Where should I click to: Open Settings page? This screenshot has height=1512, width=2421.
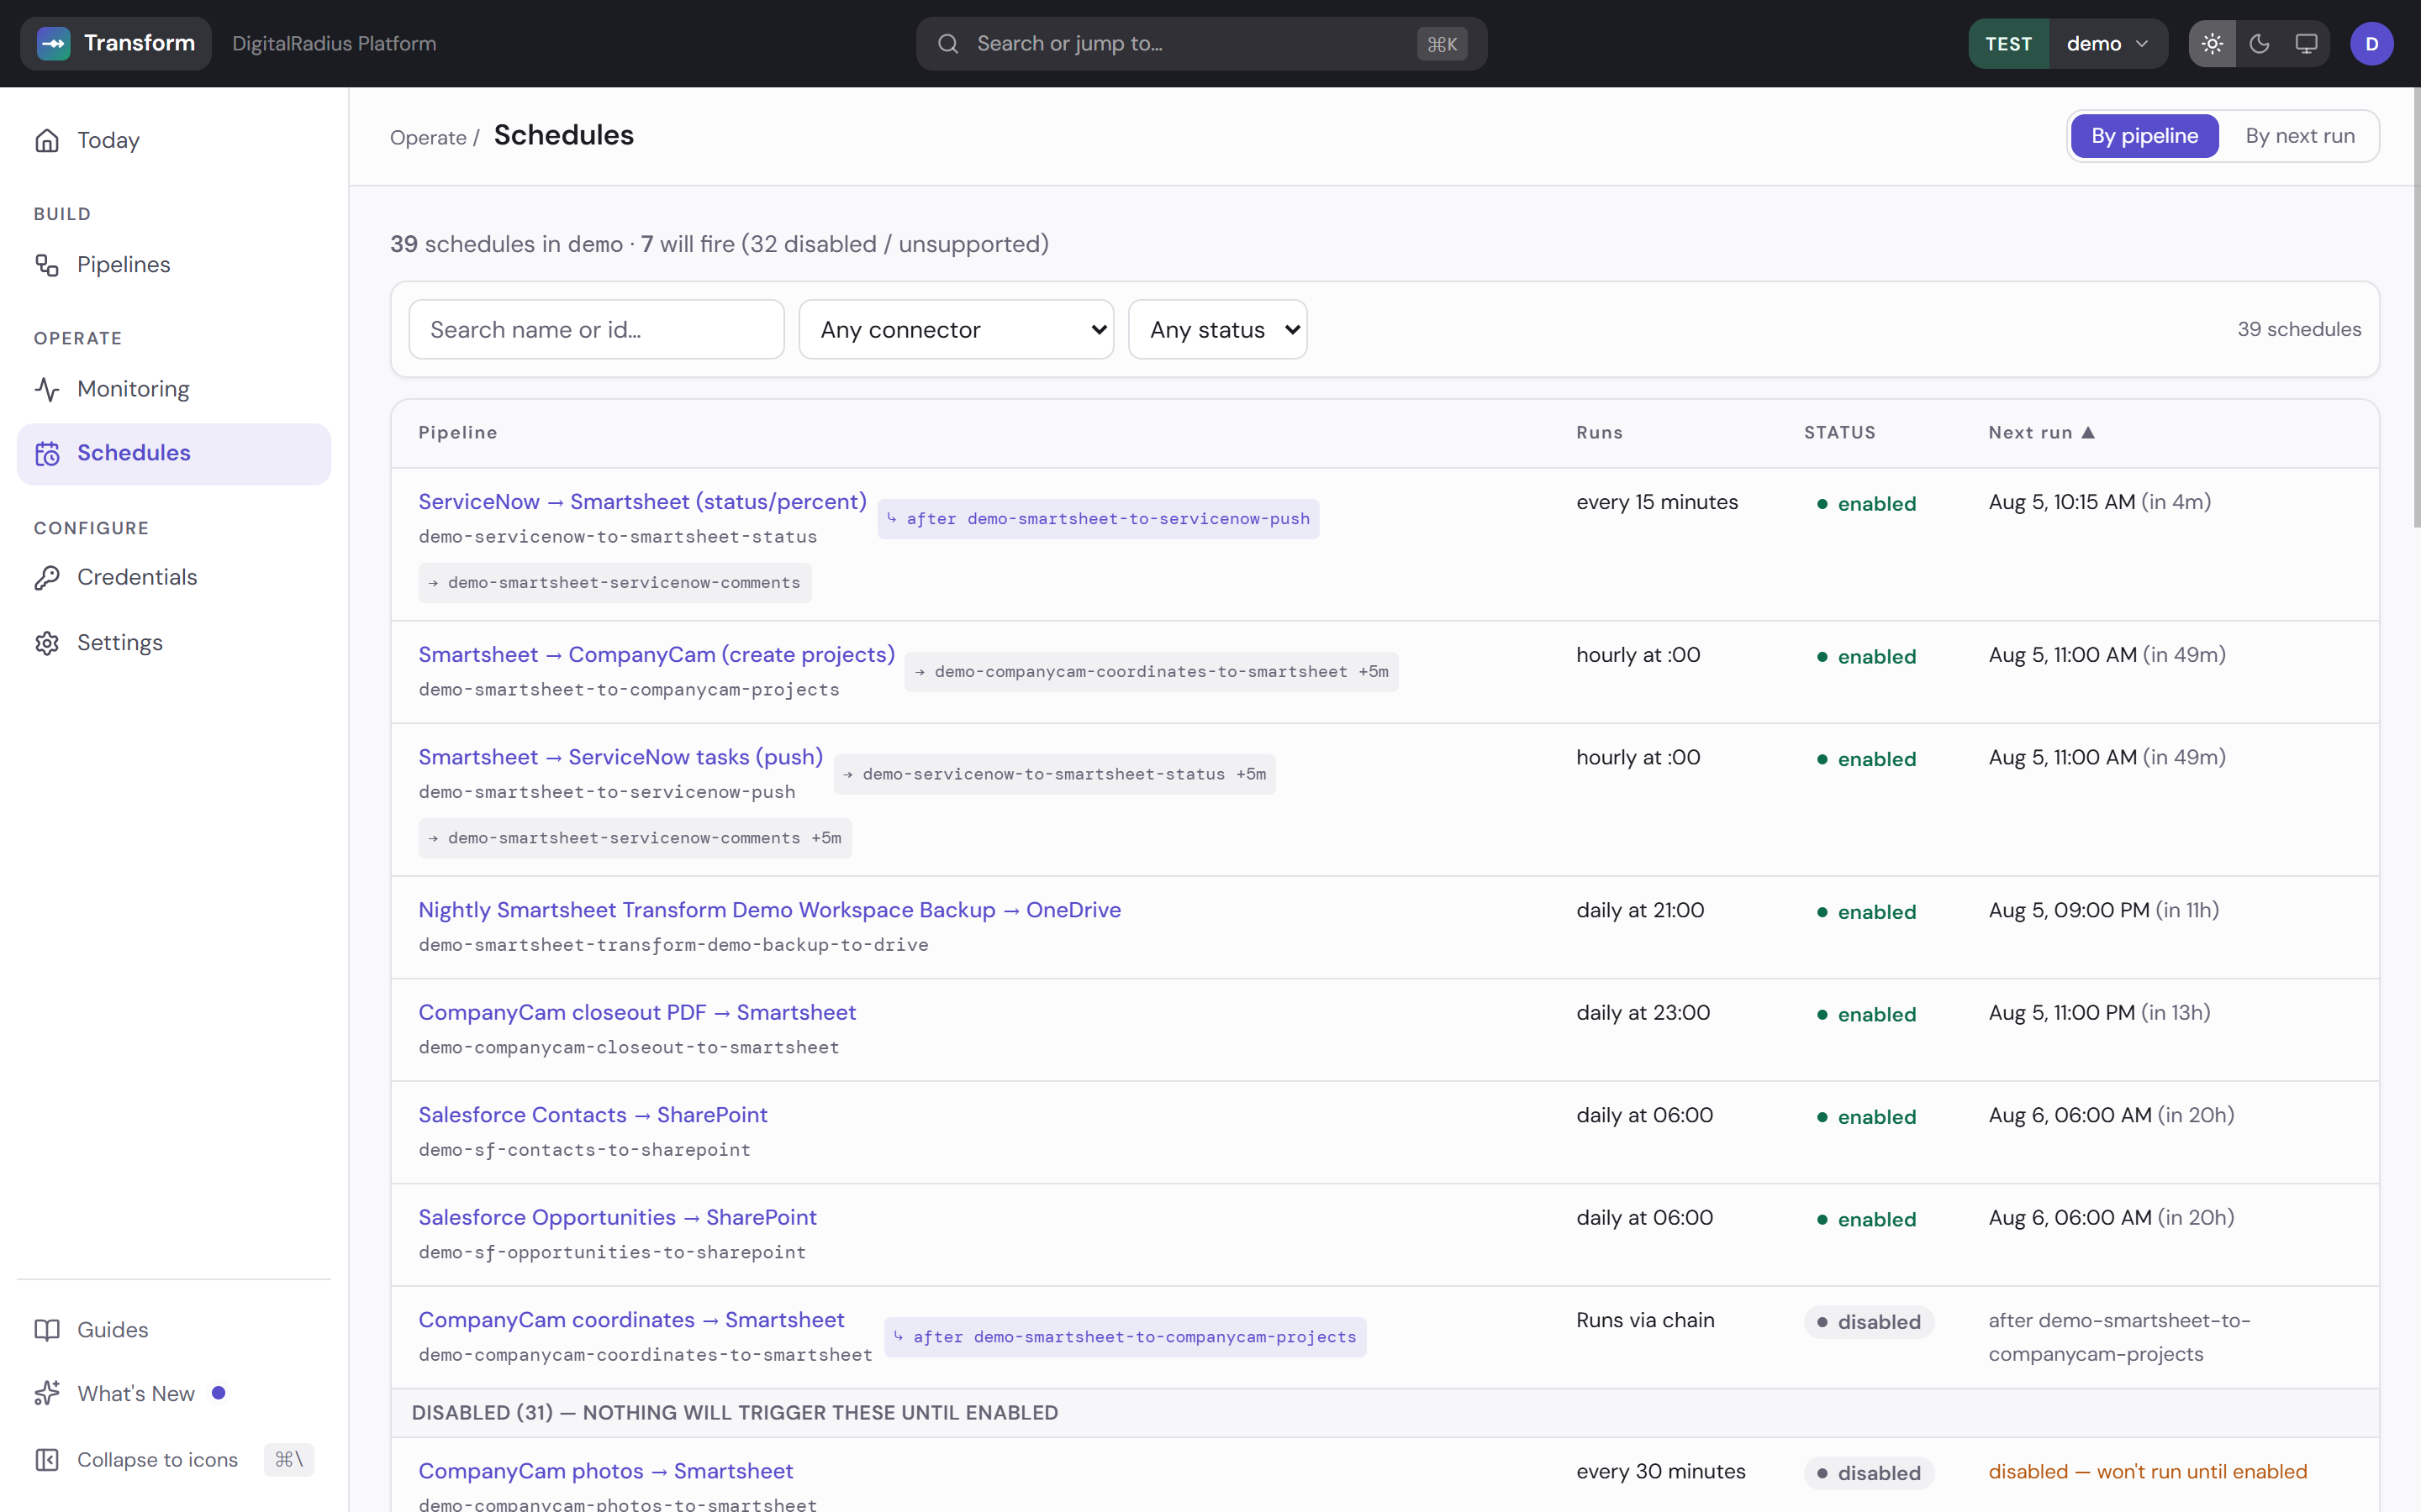coord(173,643)
